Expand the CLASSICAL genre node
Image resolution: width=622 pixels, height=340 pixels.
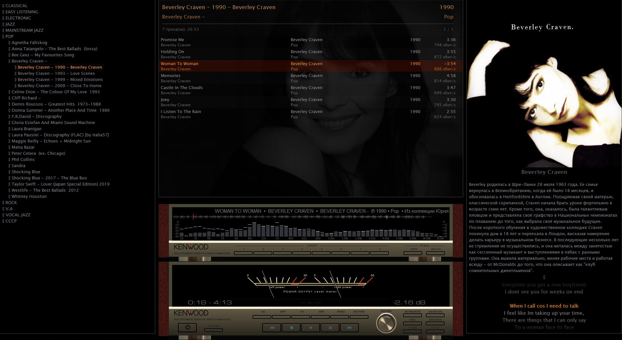click(3, 6)
